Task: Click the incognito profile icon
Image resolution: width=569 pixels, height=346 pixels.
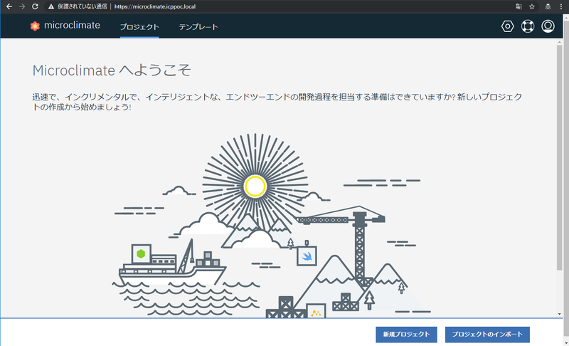Action: pyautogui.click(x=548, y=6)
